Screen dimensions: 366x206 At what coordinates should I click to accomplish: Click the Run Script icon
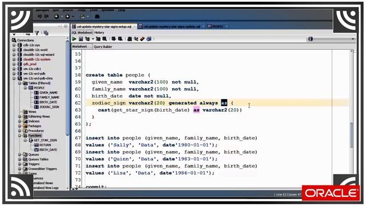(x=81, y=39)
